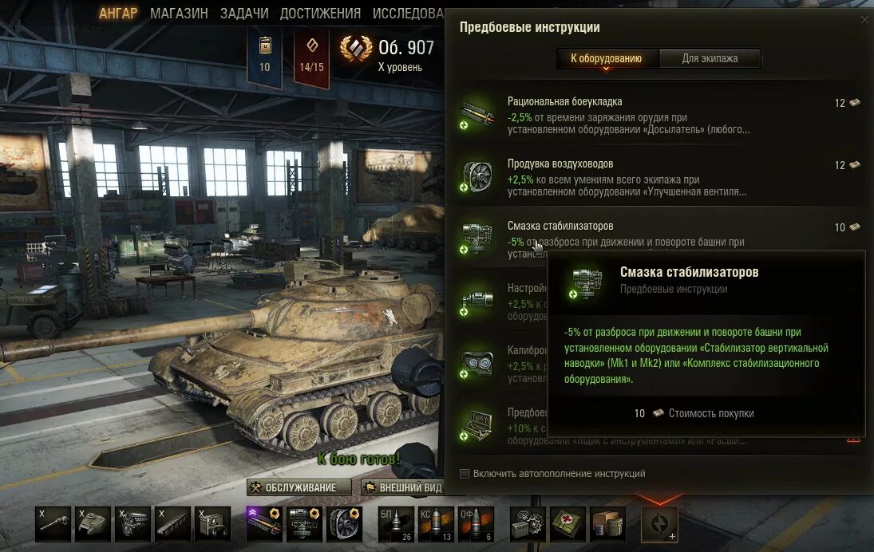Click the first aid kit consumable slot
This screenshot has width=874, height=552.
click(x=568, y=524)
